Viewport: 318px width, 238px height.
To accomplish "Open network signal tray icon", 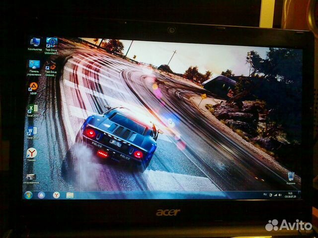I will click(275, 195).
